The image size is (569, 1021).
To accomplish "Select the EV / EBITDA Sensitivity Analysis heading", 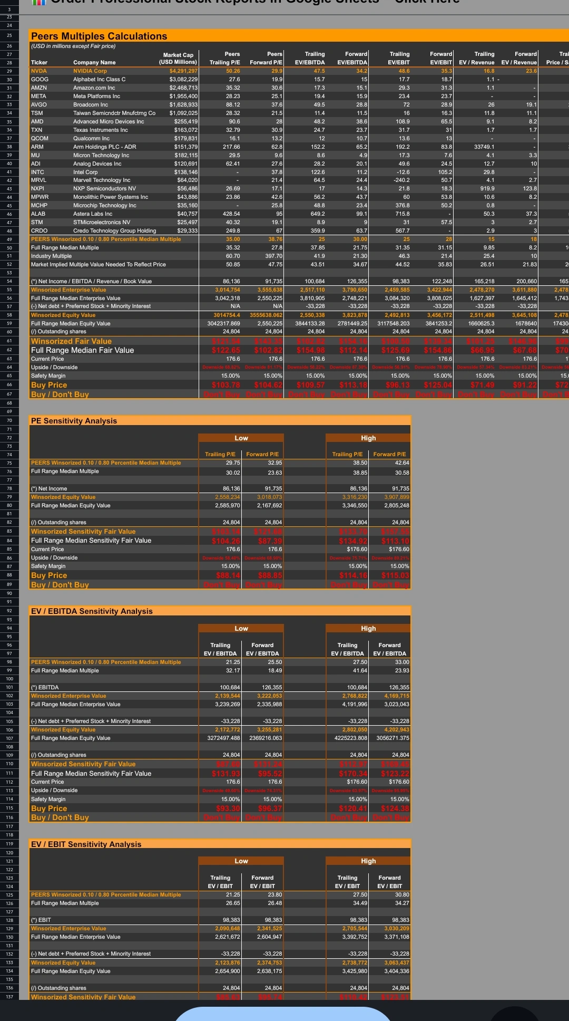I will (x=92, y=611).
